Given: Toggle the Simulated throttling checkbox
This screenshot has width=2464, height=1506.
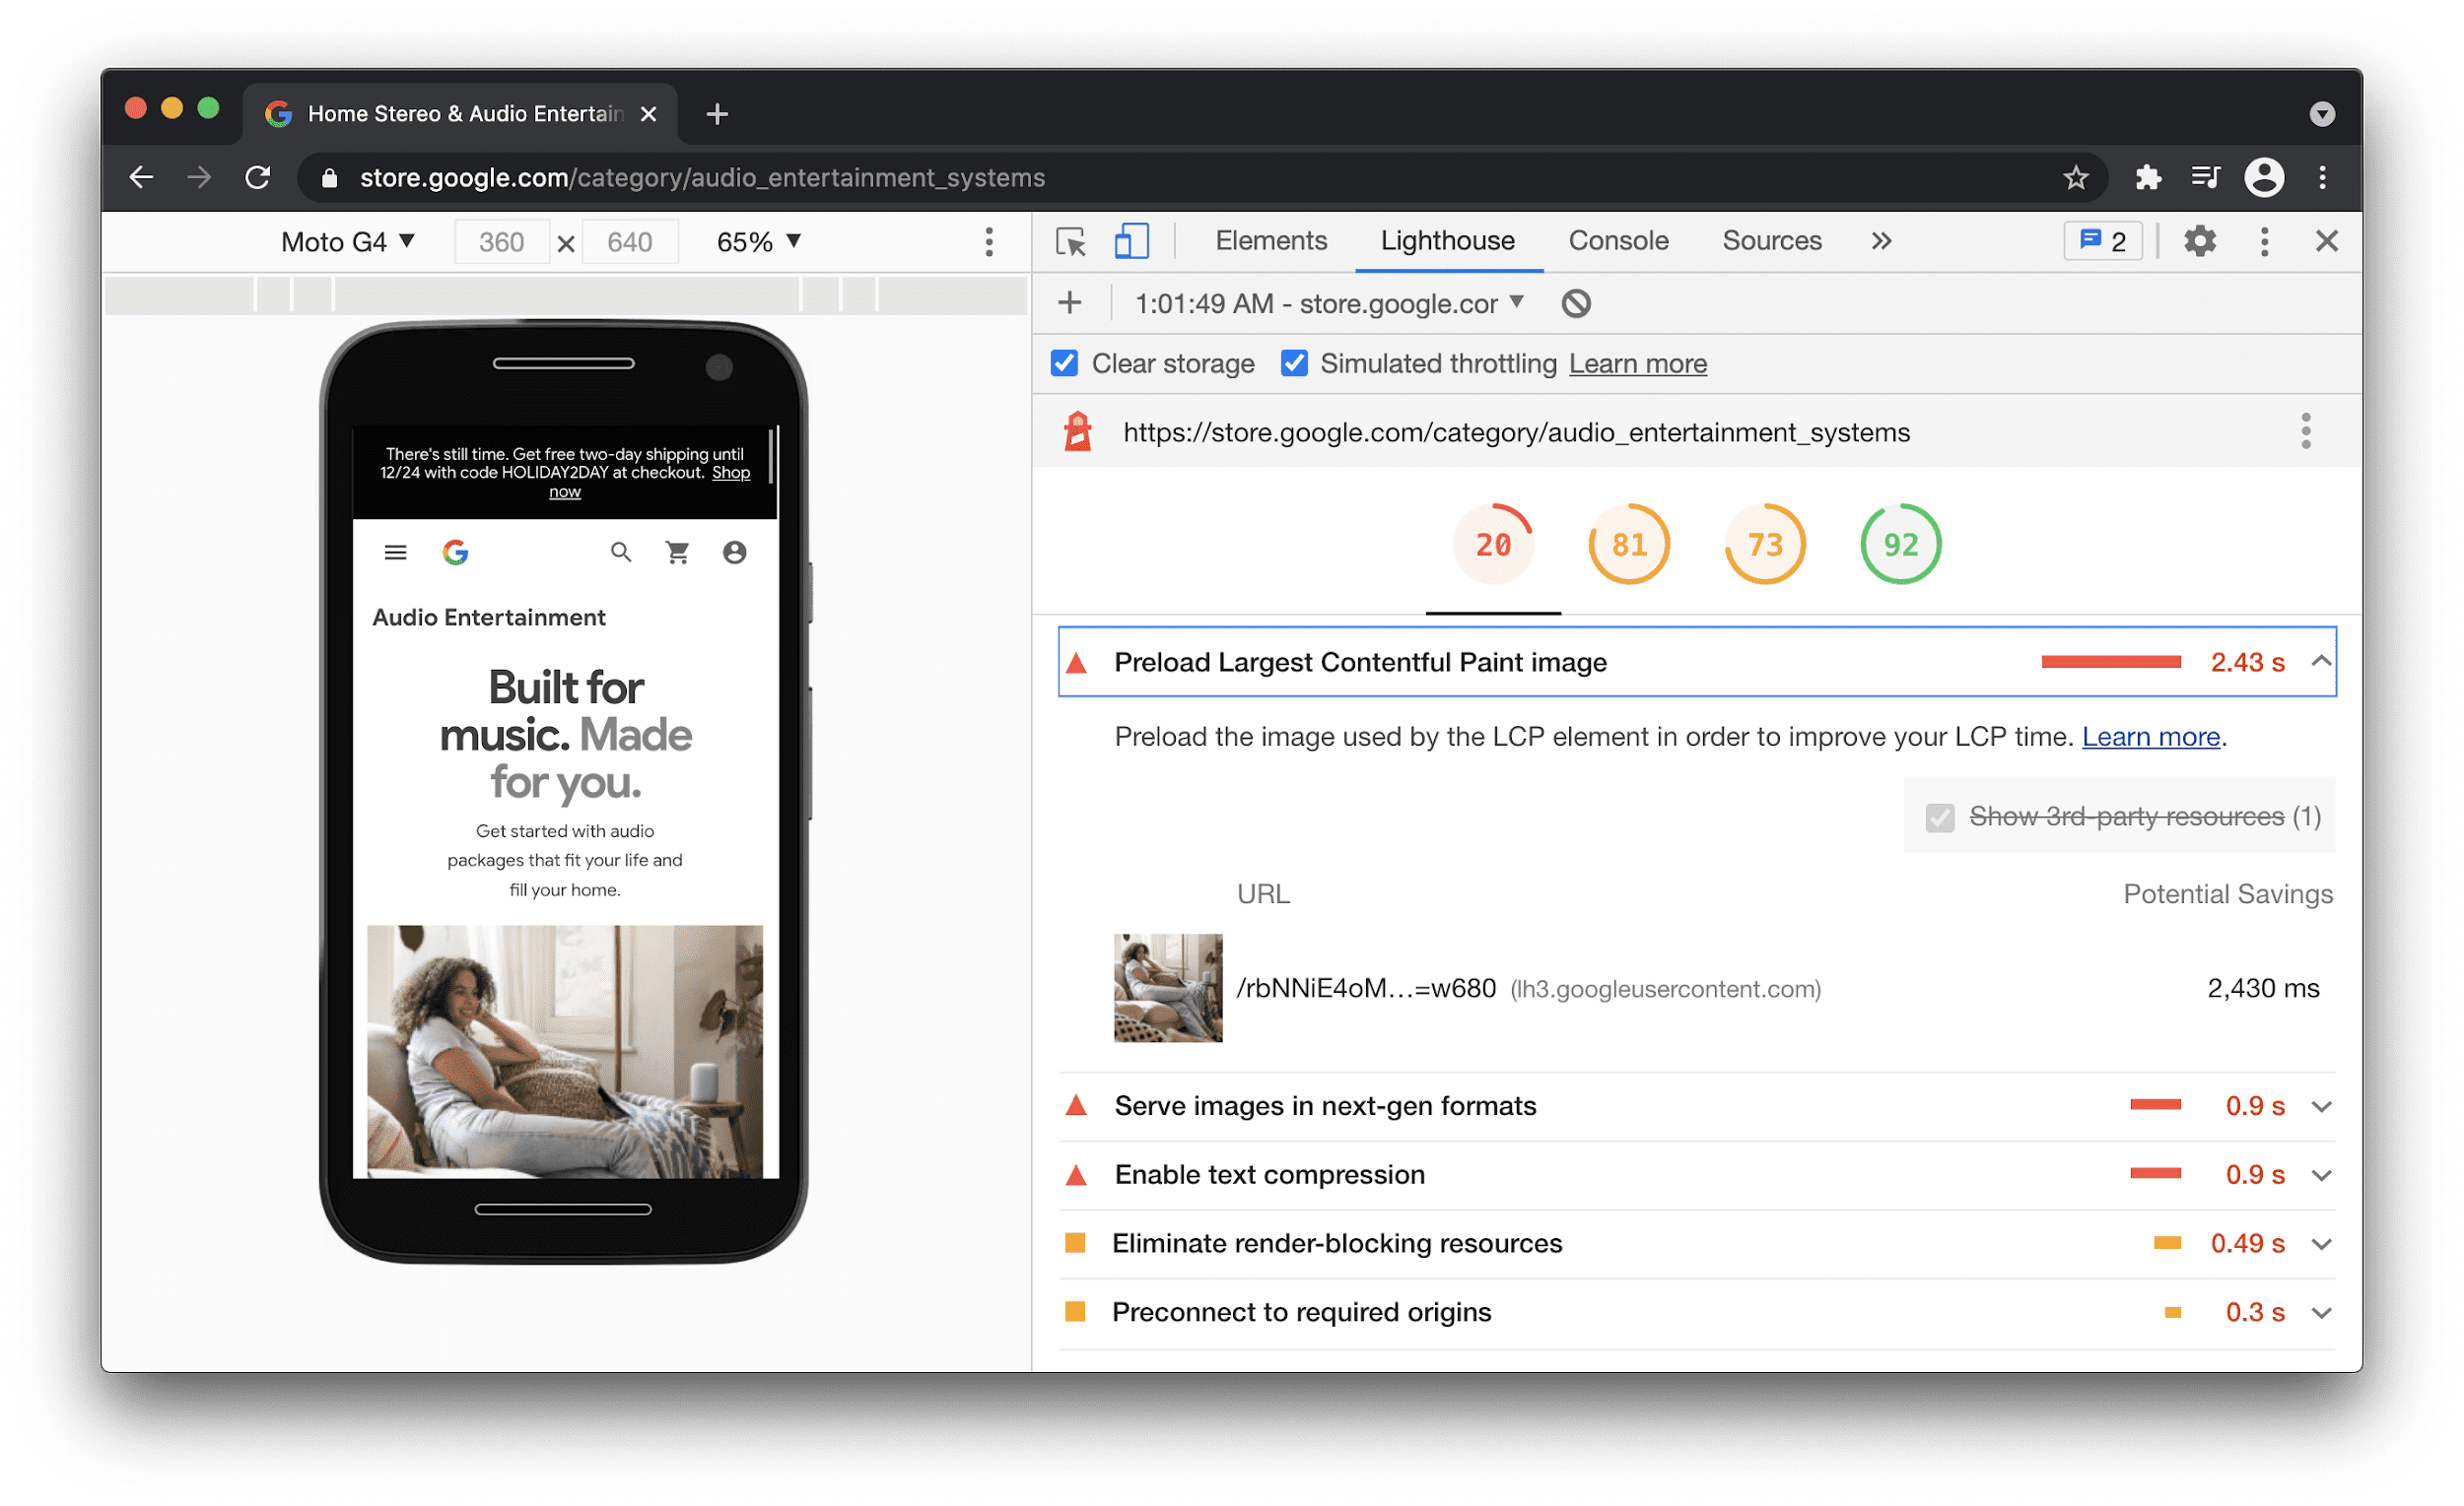Looking at the screenshot, I should [x=1290, y=364].
